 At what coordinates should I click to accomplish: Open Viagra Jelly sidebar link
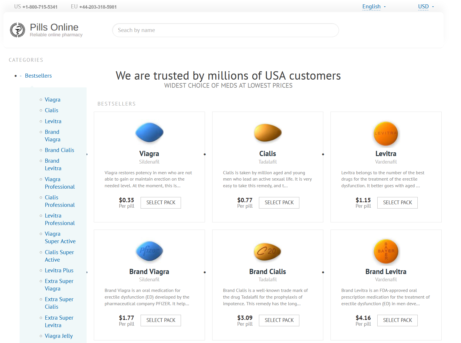tap(59, 336)
